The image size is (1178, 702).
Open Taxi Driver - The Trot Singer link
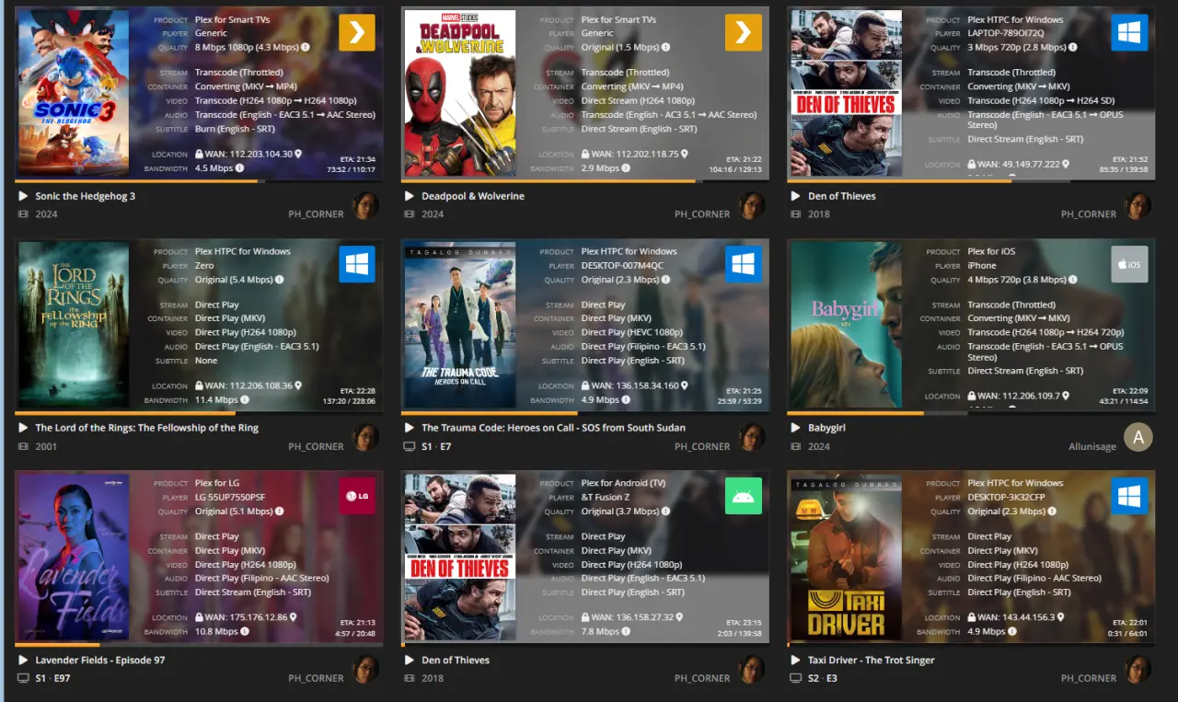pos(872,660)
